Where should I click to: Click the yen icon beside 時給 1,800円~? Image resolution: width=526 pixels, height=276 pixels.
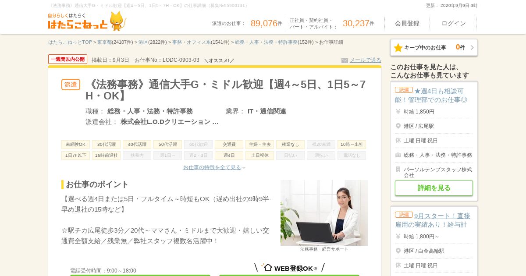pos(398,236)
